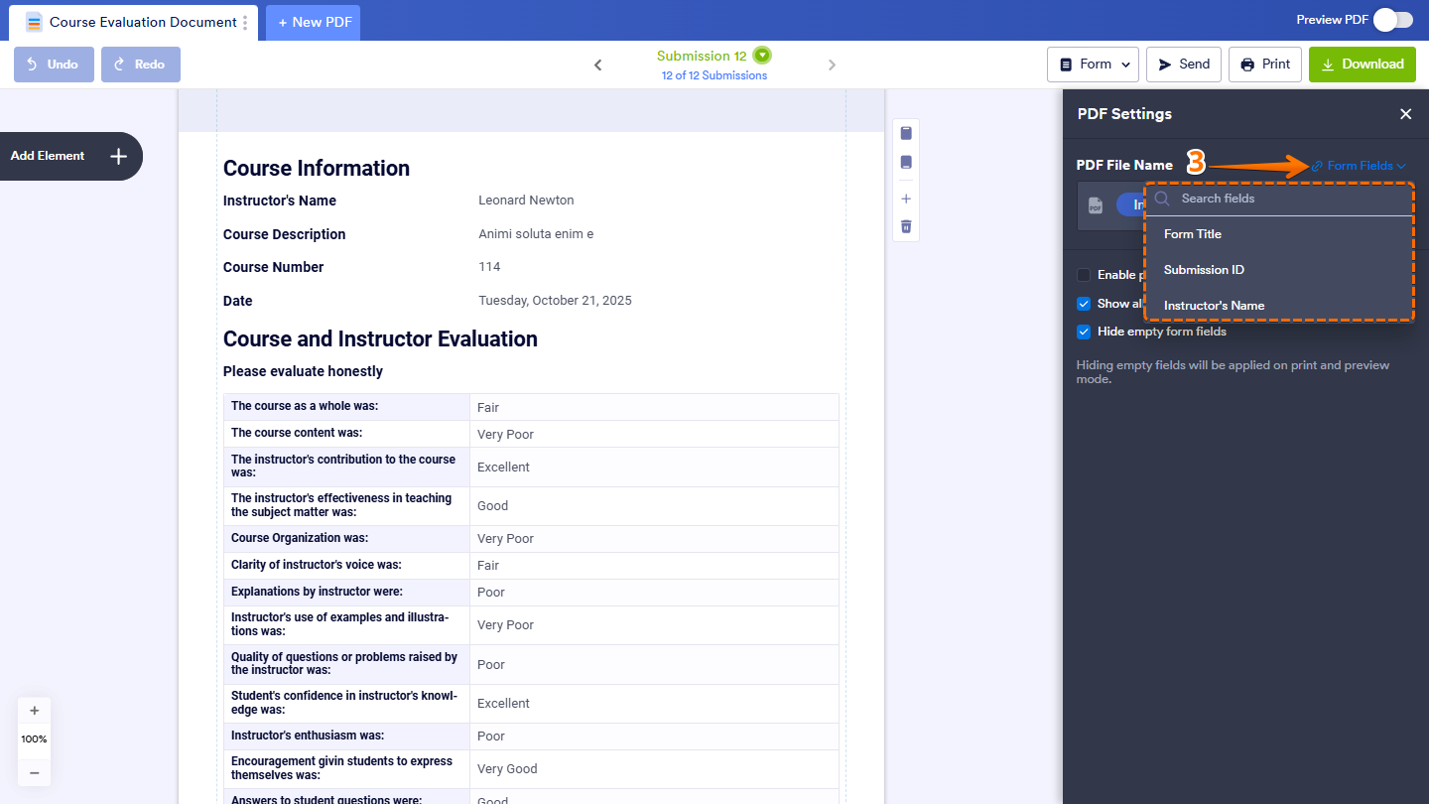Zoom out with the minus button

[x=35, y=772]
